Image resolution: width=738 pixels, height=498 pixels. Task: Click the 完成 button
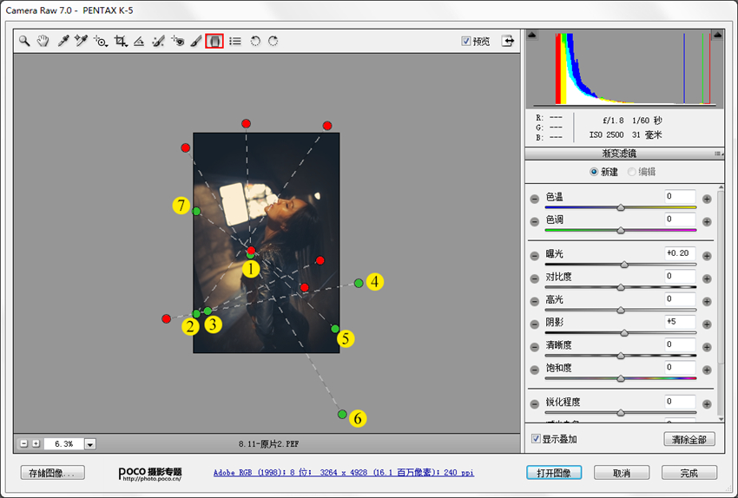(689, 473)
